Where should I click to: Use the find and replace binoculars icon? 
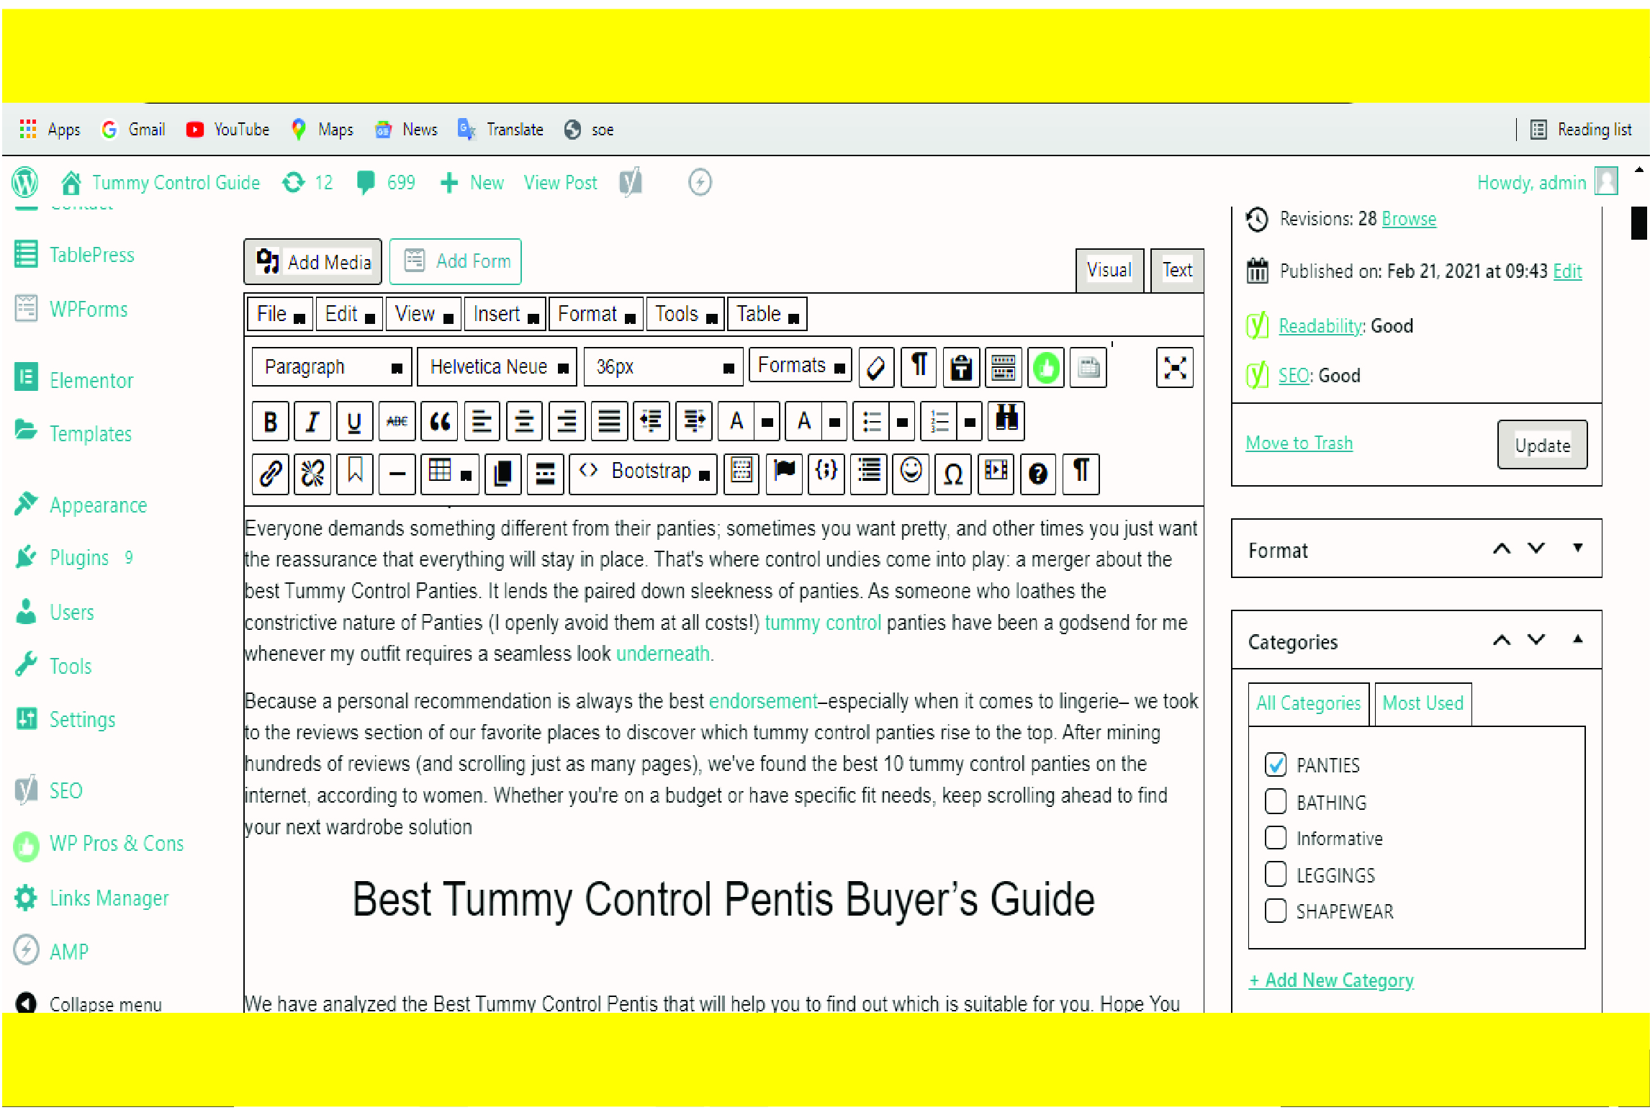click(x=1006, y=421)
